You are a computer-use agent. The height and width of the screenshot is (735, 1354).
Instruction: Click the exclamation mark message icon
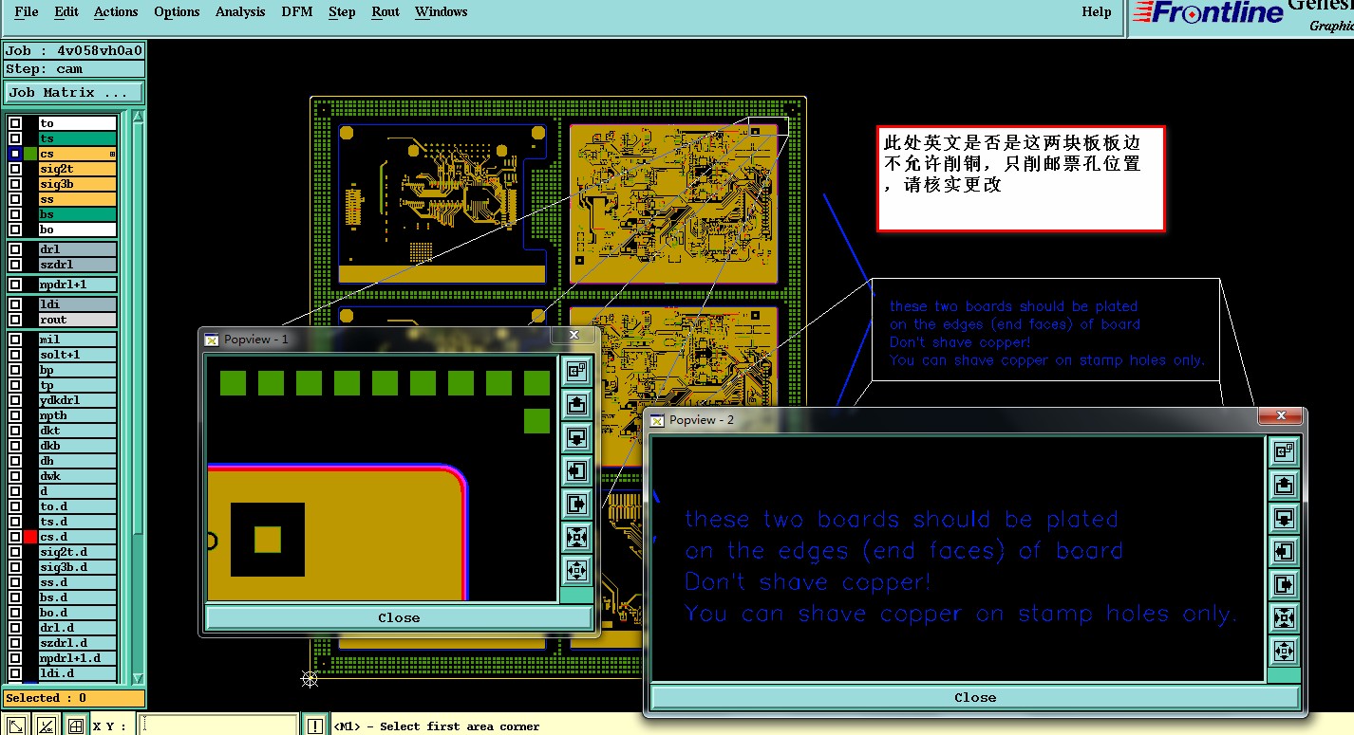315,726
